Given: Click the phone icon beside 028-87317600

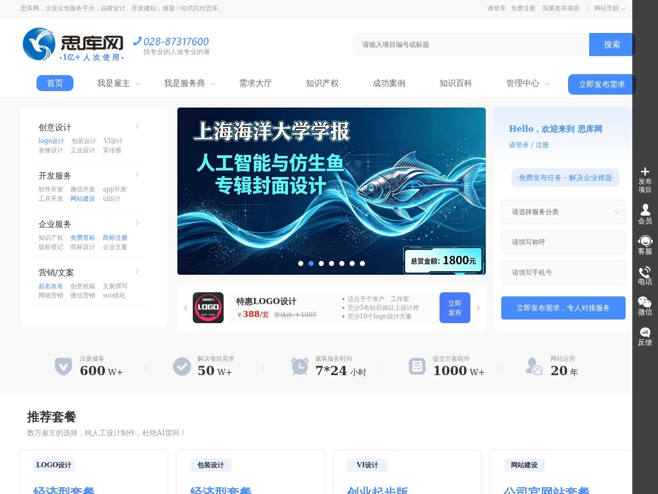Looking at the screenshot, I should (x=137, y=41).
